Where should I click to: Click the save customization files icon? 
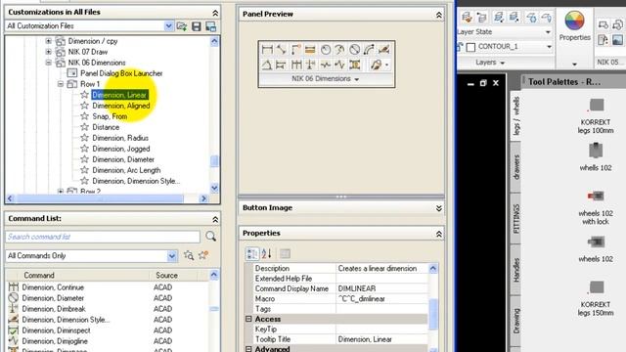coord(197,26)
